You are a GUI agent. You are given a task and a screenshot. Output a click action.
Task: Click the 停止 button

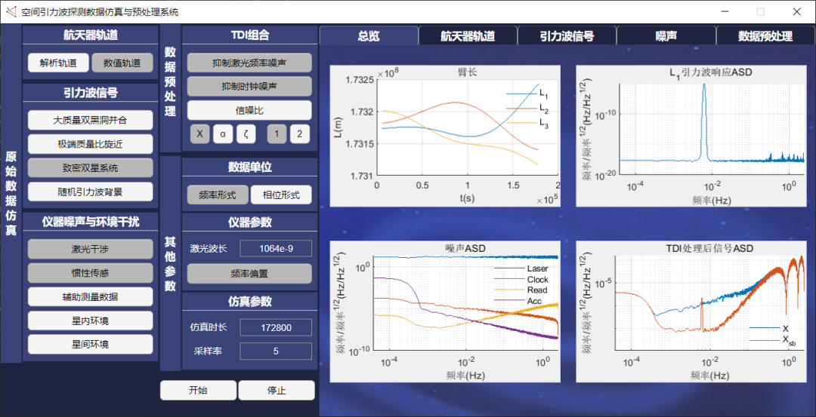pyautogui.click(x=277, y=391)
